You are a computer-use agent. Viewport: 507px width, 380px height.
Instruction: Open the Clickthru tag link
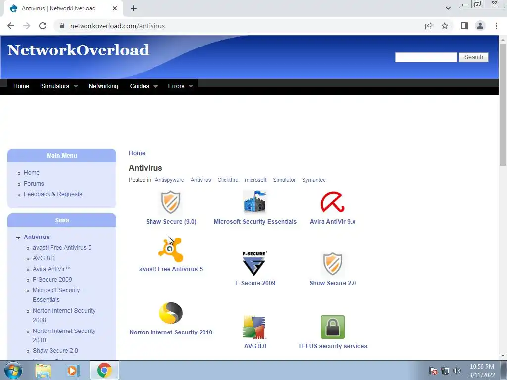click(228, 180)
